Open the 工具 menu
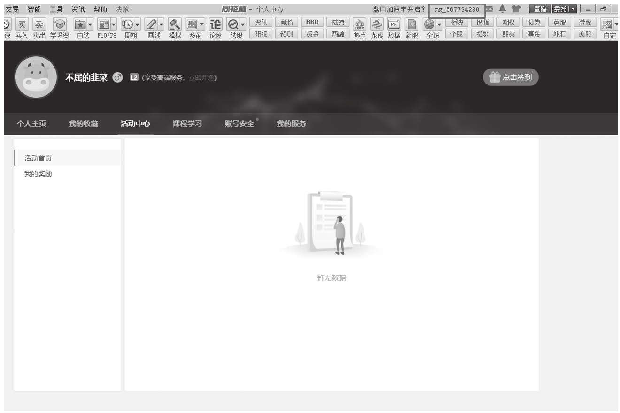 (x=56, y=9)
